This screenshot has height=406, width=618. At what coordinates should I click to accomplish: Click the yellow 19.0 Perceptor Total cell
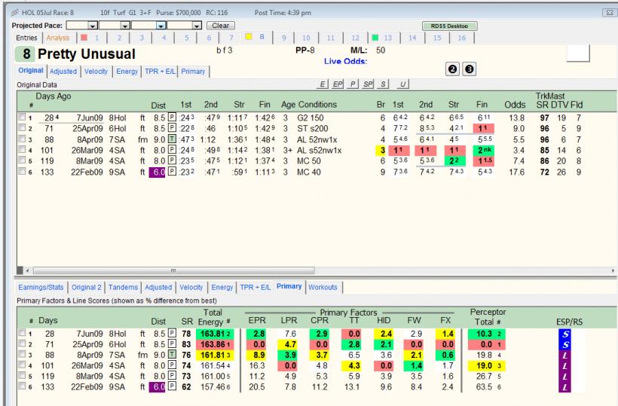point(487,366)
